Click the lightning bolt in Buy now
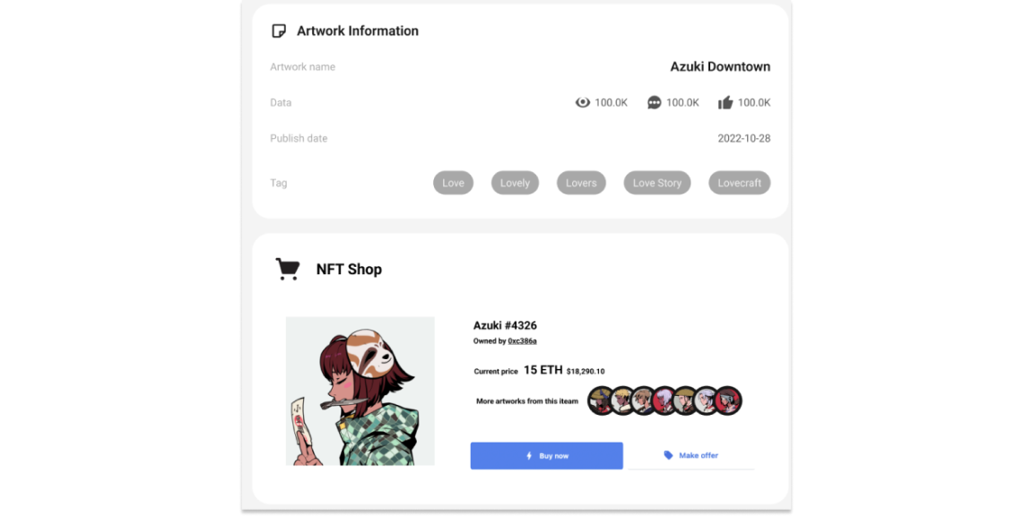 coord(529,455)
